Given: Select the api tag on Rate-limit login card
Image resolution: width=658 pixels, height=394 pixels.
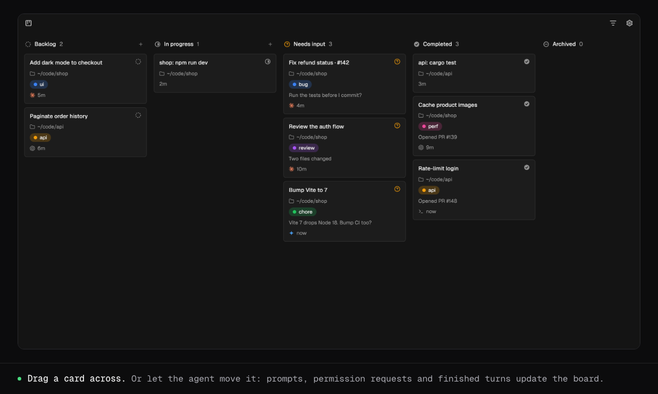Looking at the screenshot, I should point(429,190).
